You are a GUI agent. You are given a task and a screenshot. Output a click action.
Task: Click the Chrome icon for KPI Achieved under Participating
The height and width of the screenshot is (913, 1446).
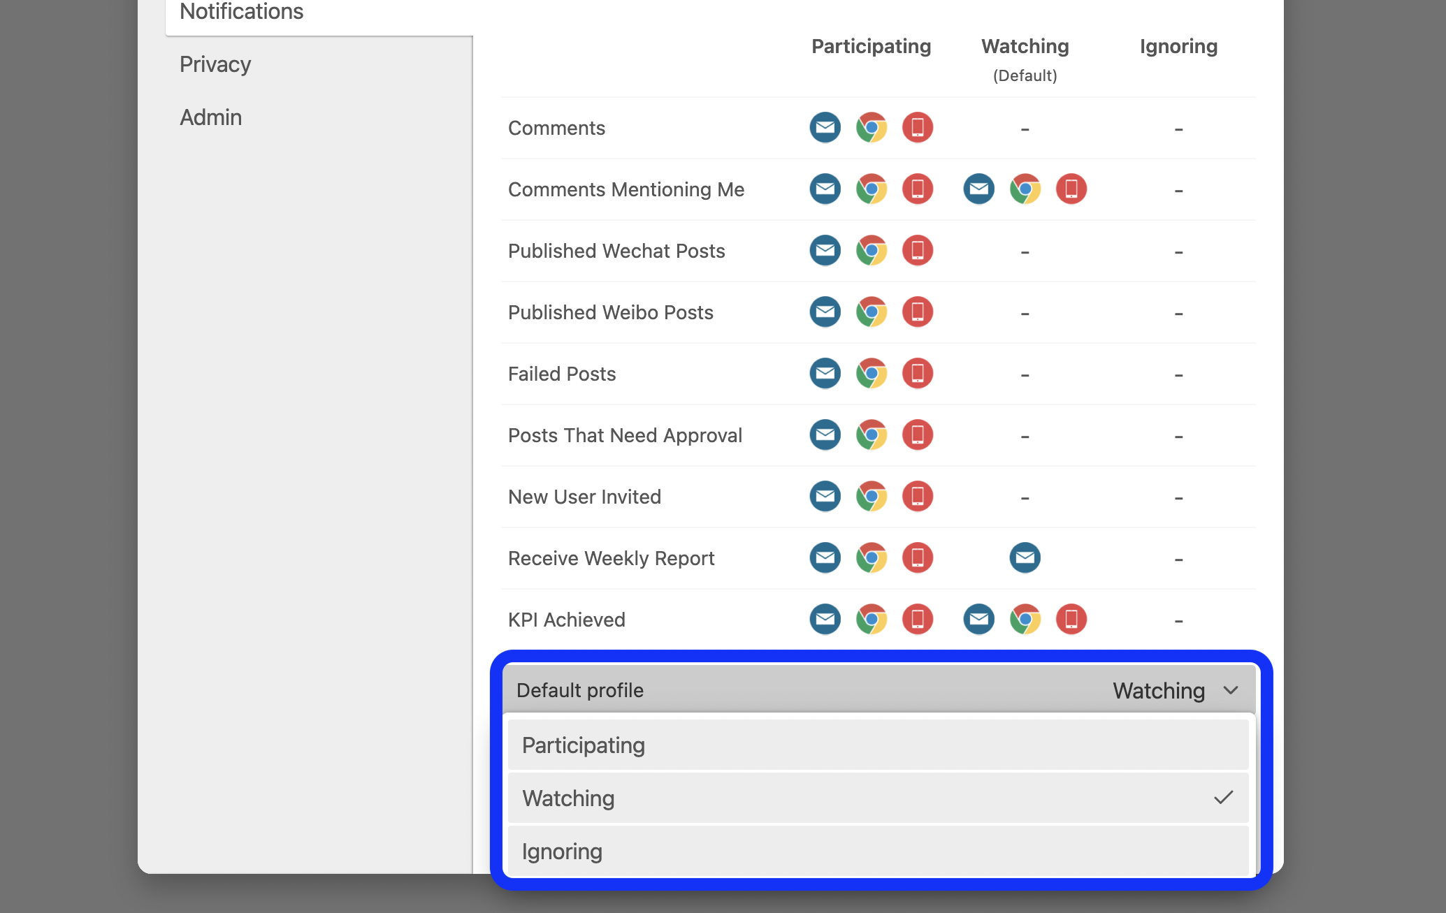pos(872,620)
